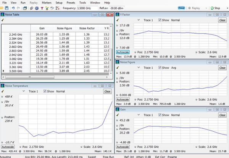Uncheck Show in the Y Factor panel
This screenshot has height=158, width=229.
click(159, 20)
